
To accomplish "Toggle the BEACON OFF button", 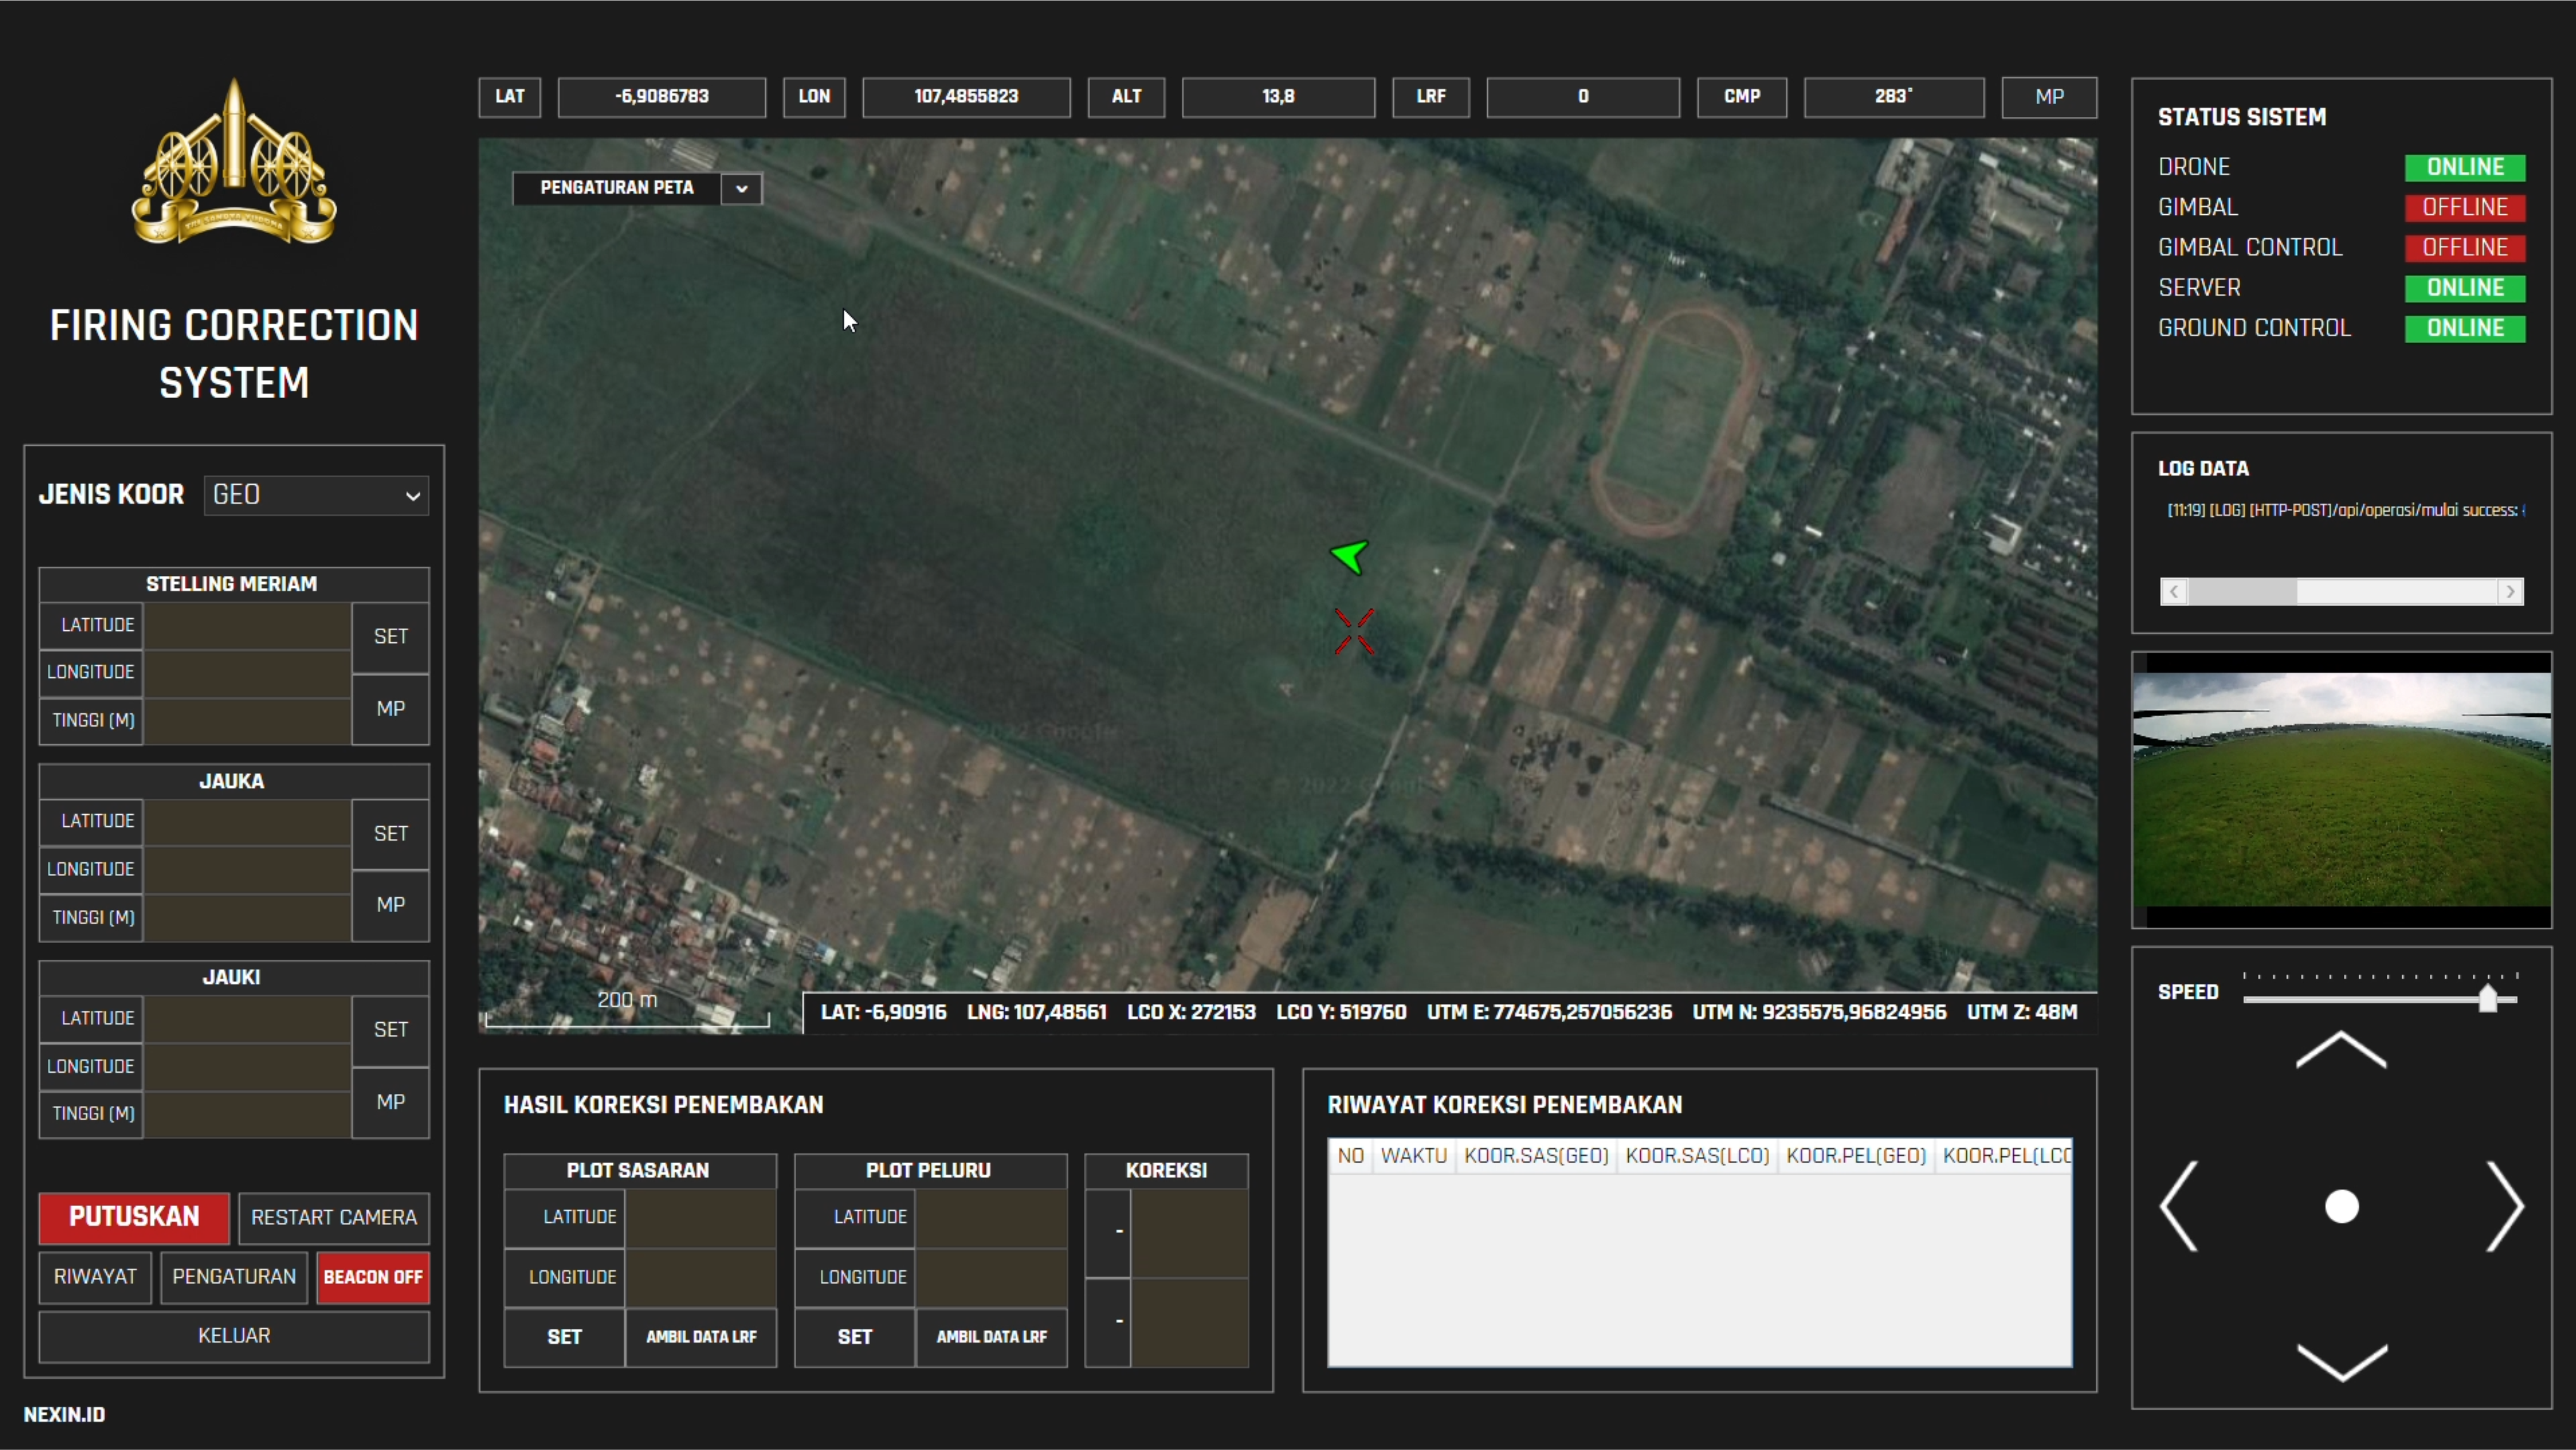I will coord(372,1277).
